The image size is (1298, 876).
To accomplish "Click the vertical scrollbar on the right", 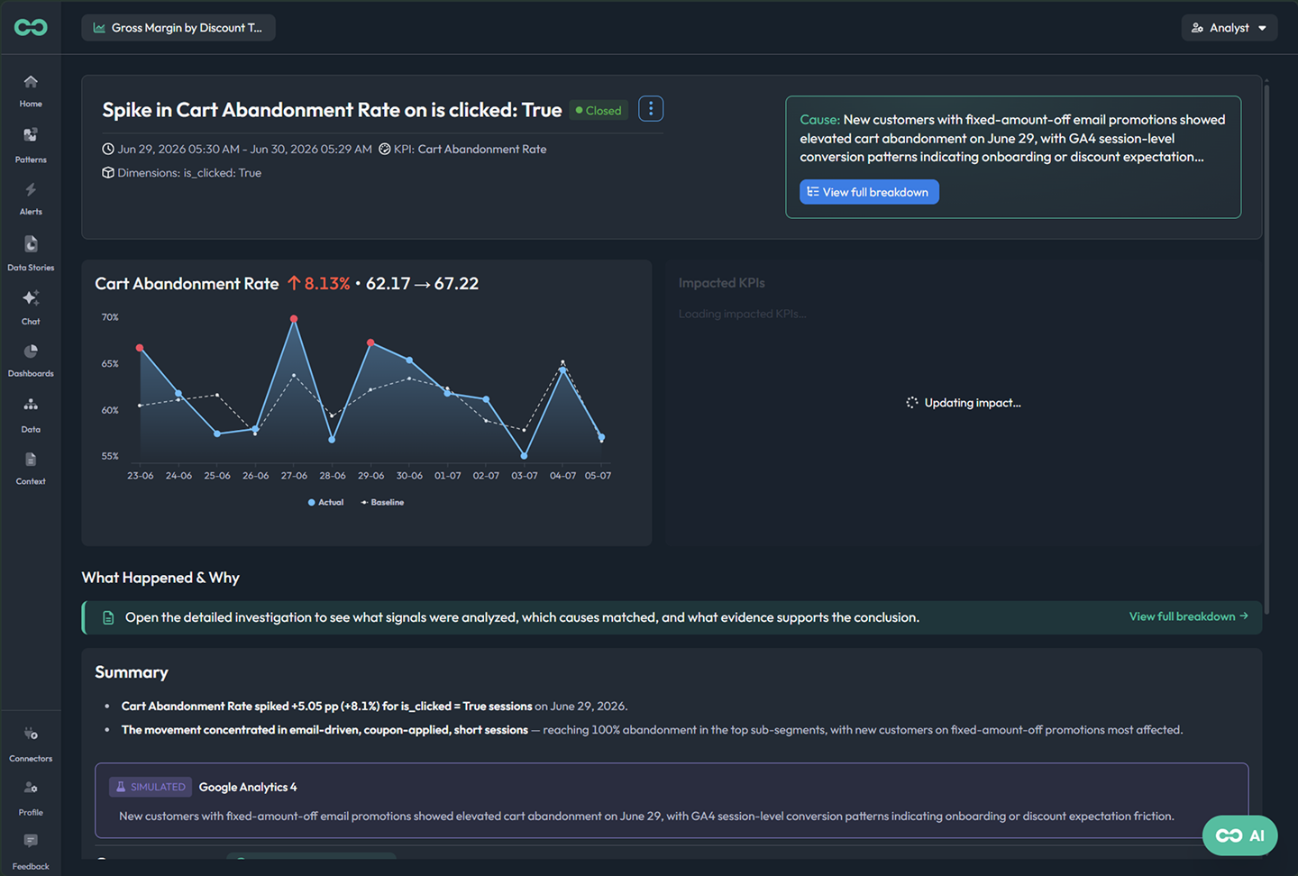I will (x=1266, y=348).
